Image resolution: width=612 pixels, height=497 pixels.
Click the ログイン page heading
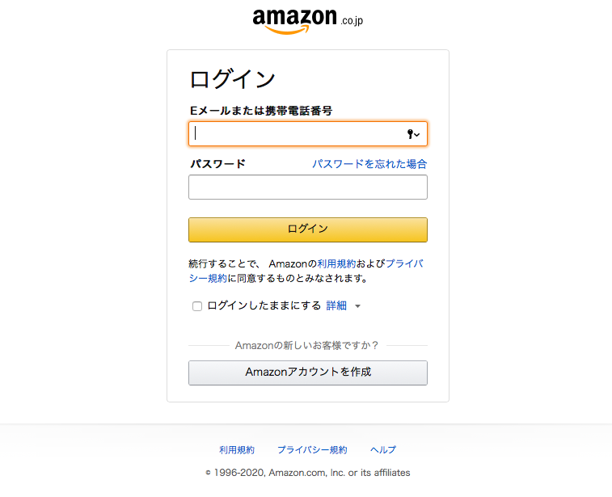(x=233, y=79)
